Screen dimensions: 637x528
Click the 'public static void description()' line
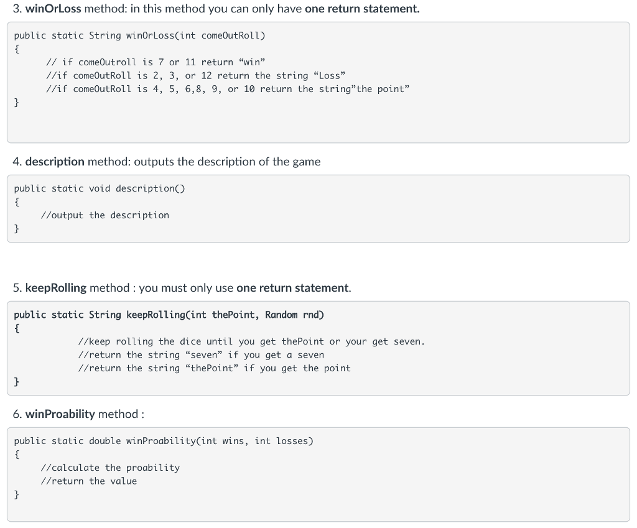coord(100,188)
